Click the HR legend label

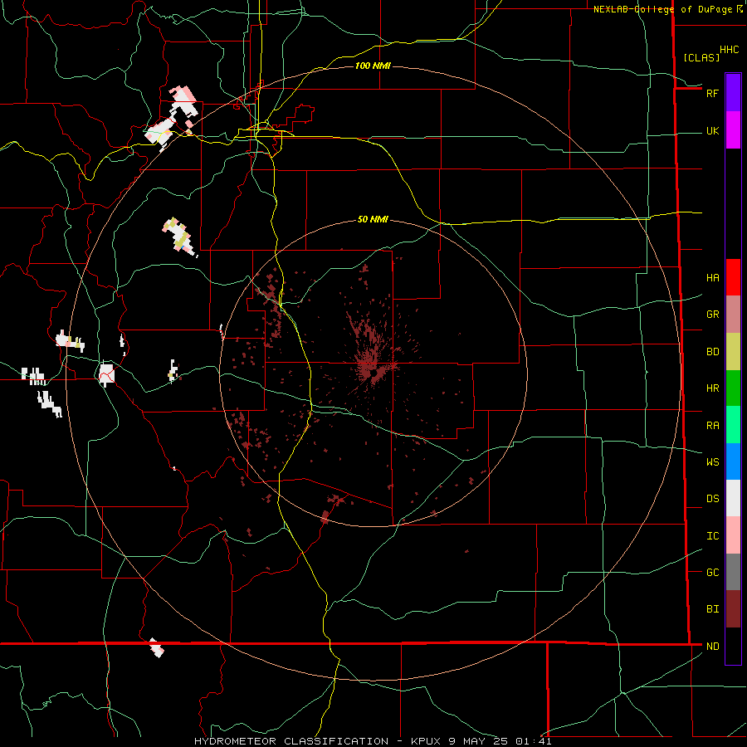[712, 388]
